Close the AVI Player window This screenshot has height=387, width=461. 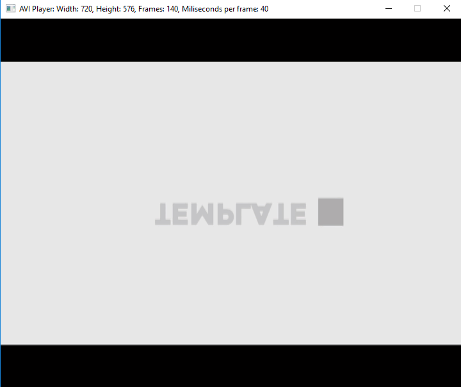[447, 9]
